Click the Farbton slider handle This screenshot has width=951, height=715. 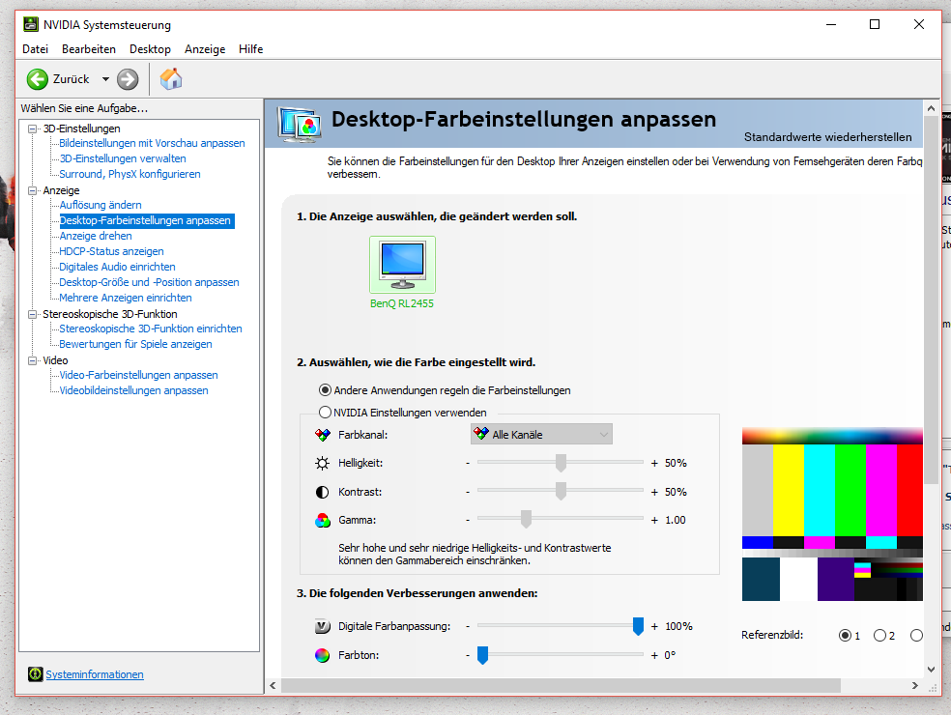click(x=483, y=655)
